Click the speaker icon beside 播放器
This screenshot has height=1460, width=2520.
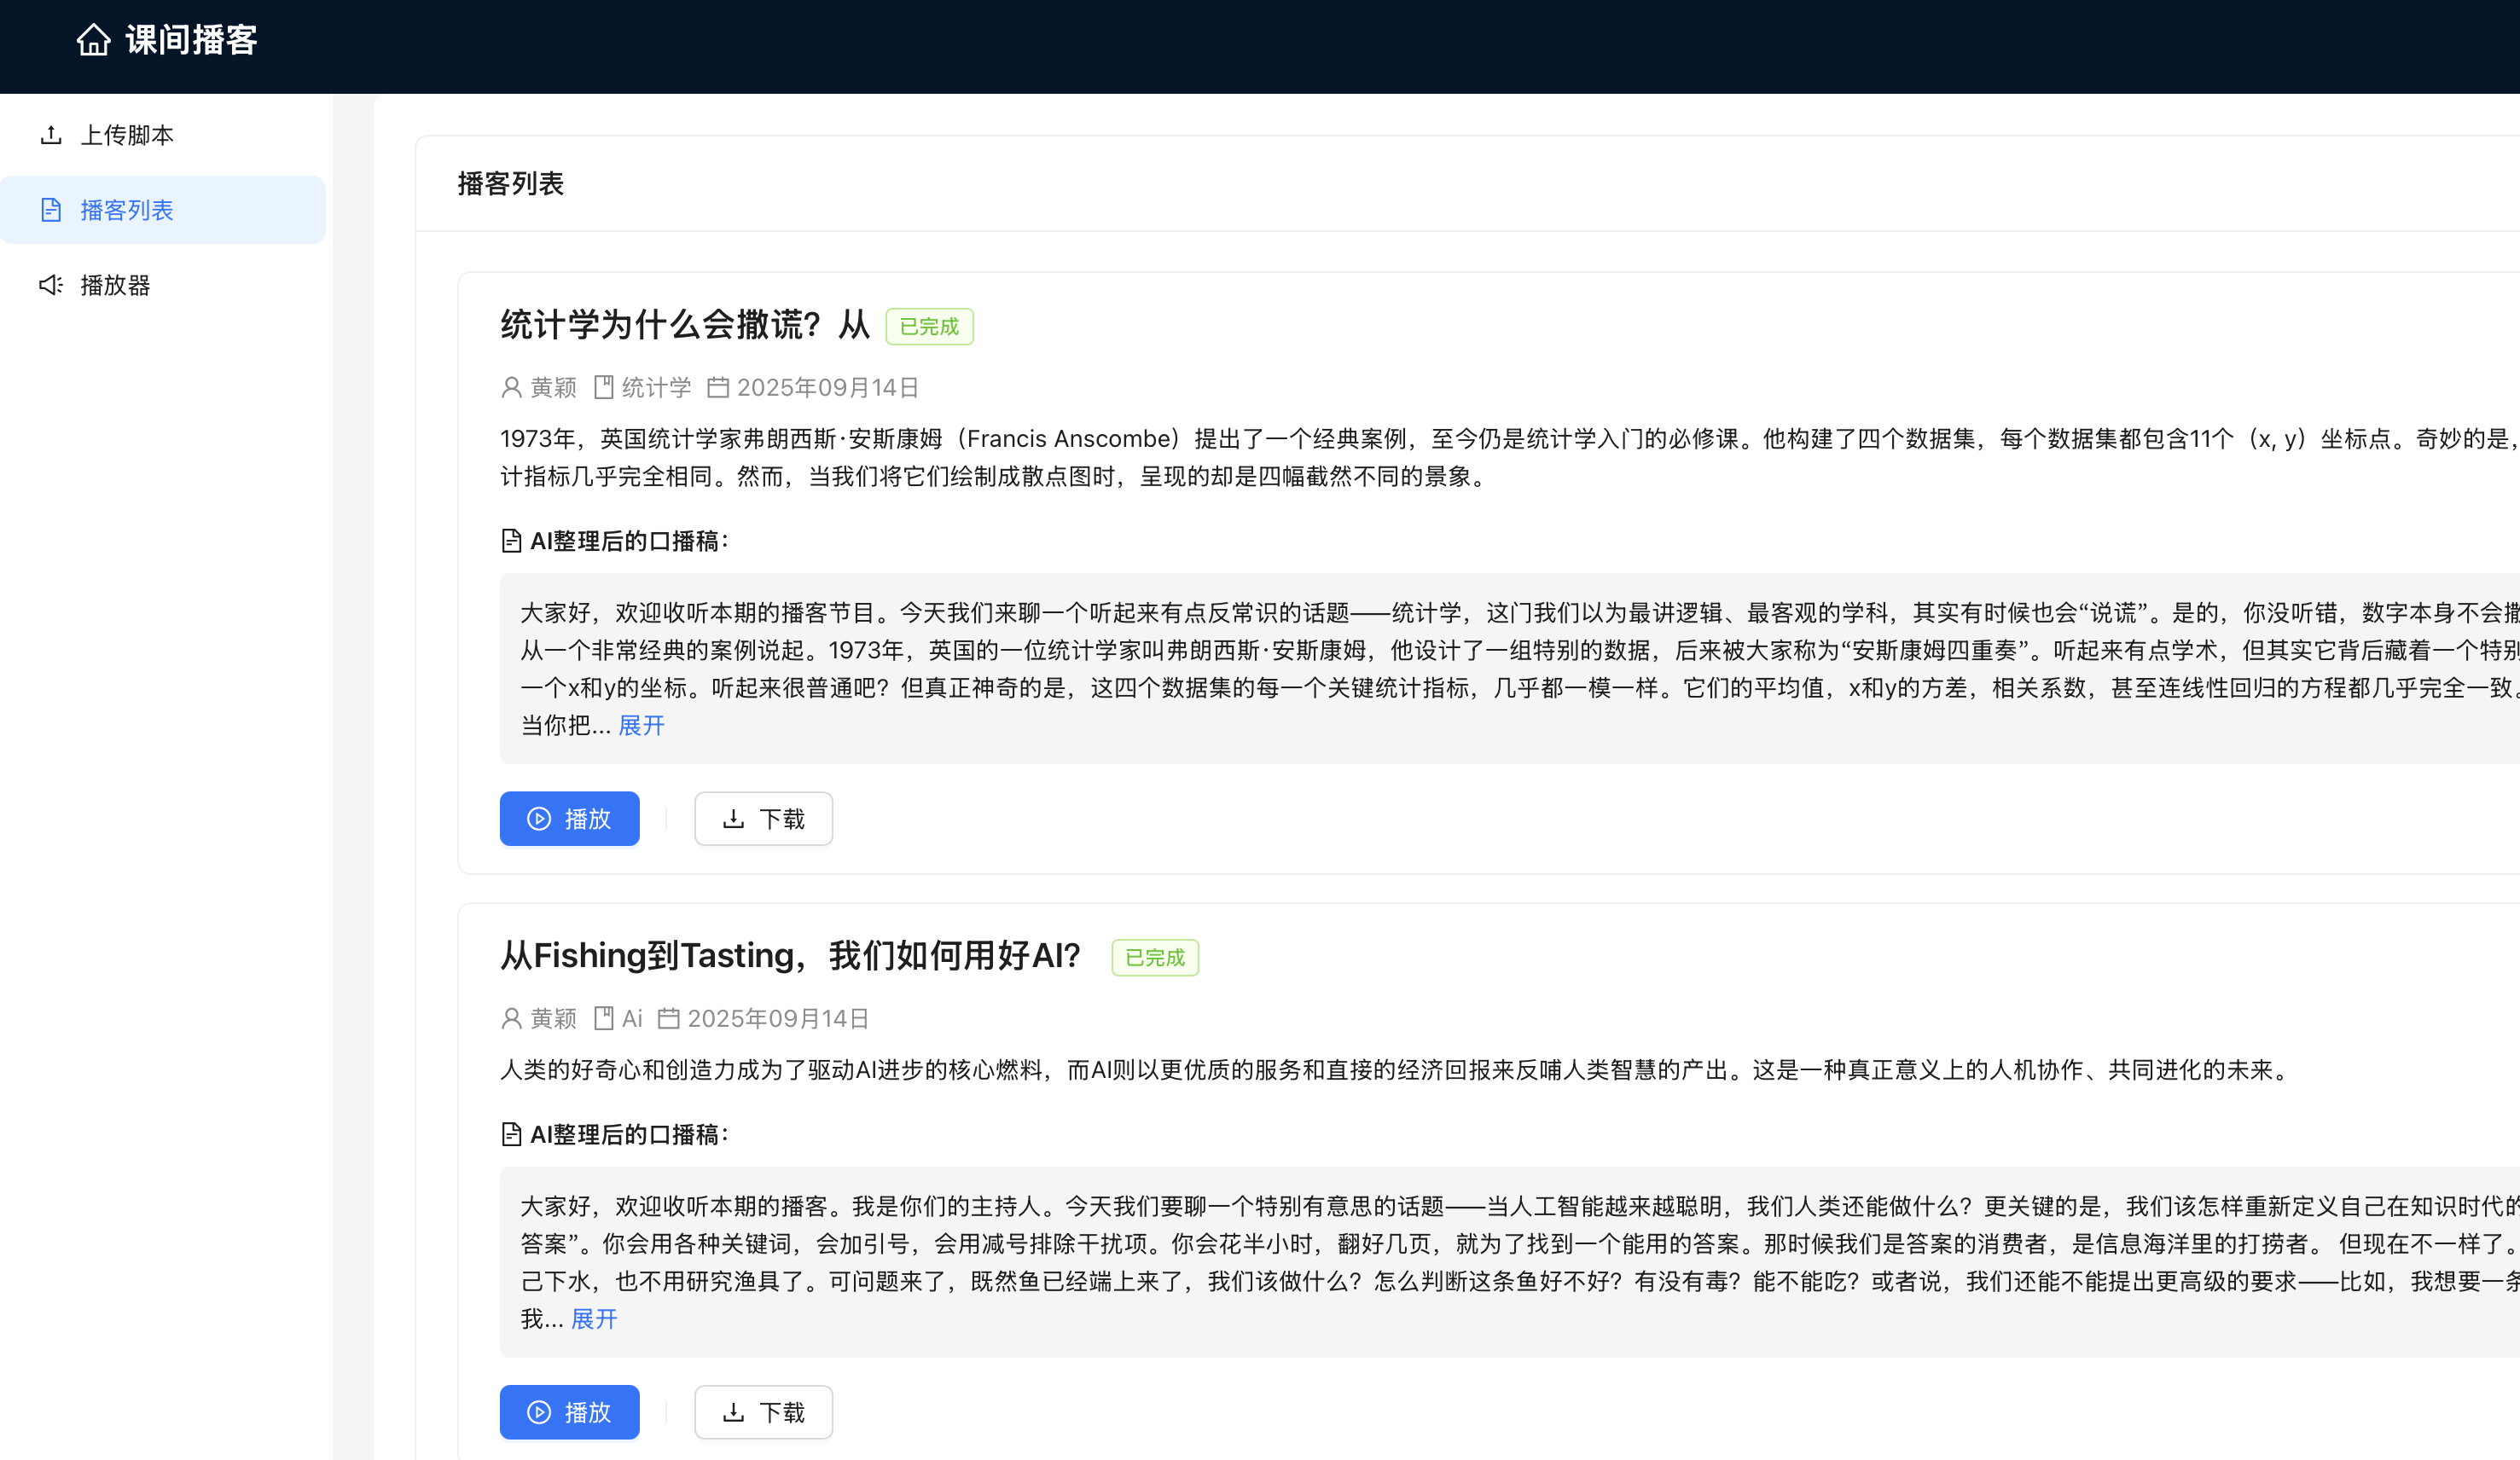52,285
